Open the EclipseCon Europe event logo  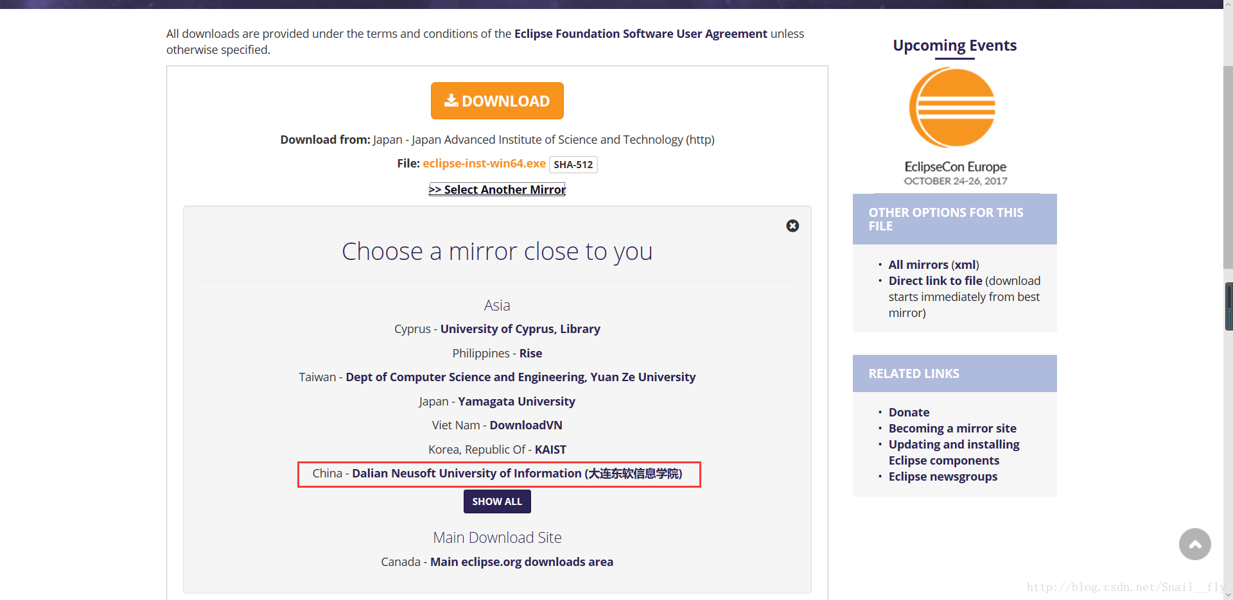[x=954, y=108]
